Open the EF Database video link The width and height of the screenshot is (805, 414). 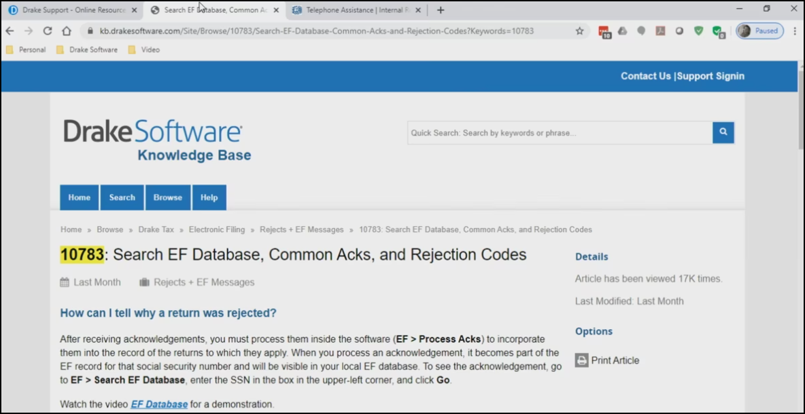pos(159,404)
